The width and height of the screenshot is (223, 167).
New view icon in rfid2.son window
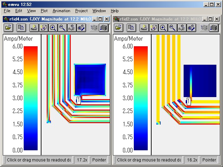point(144,28)
